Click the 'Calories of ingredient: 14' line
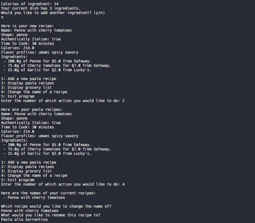 coord(30,4)
